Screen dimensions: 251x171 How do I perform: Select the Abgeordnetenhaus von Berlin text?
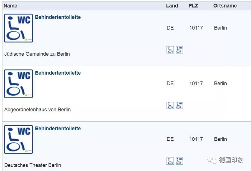click(x=37, y=110)
